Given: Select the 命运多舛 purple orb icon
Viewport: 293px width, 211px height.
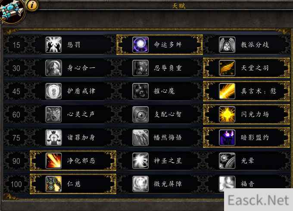Looking at the screenshot, I should [140, 45].
